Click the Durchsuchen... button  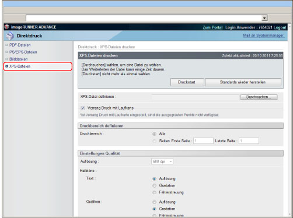259,97
